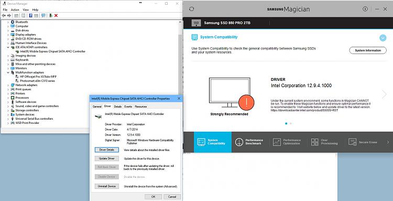Click OK in Properties dialog
The height and width of the screenshot is (201, 393).
[153, 197]
